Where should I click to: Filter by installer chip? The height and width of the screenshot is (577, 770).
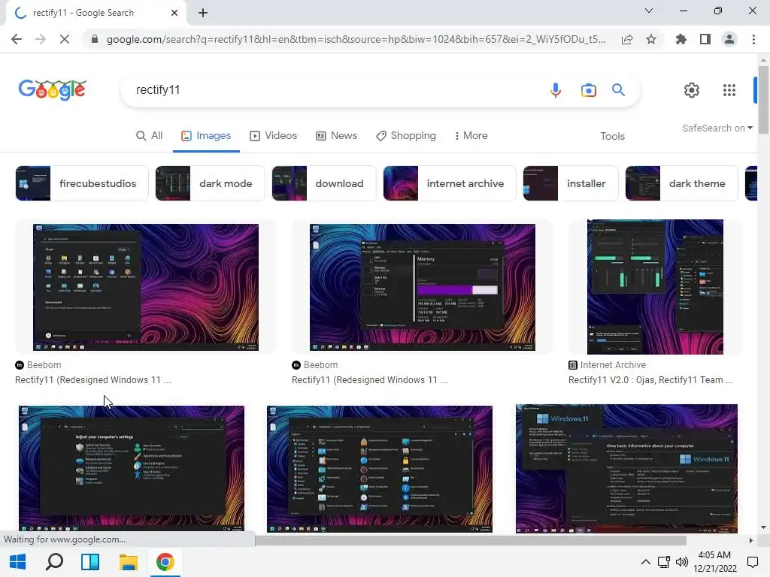click(571, 183)
